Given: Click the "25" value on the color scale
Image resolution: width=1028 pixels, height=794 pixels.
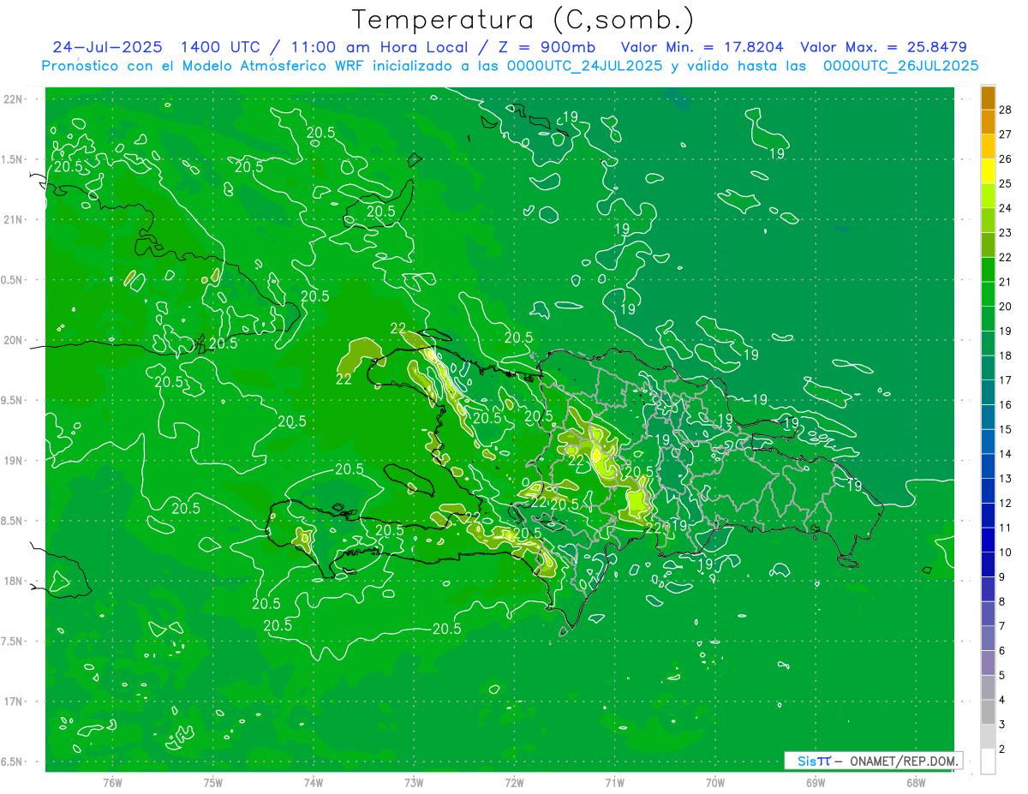Looking at the screenshot, I should (x=1006, y=182).
